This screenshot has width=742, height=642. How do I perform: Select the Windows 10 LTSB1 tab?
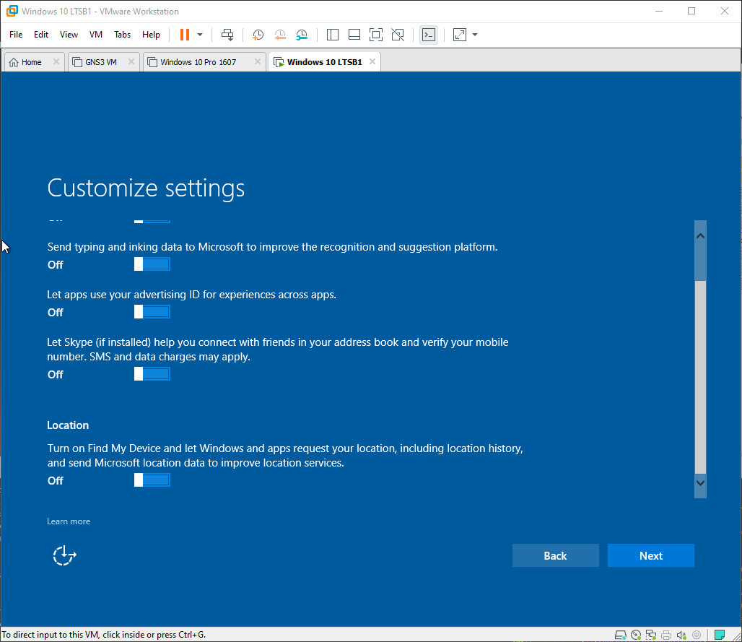click(324, 62)
